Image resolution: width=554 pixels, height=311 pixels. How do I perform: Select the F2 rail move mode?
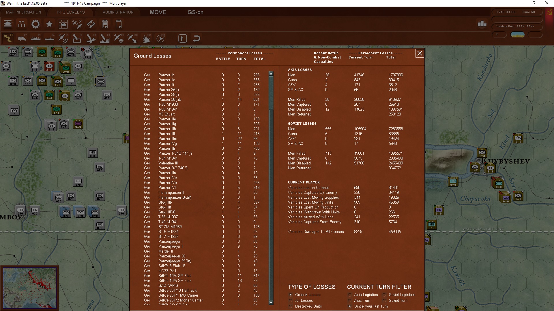coord(22,38)
